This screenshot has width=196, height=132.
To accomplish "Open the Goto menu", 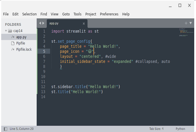I will tap(66, 14).
